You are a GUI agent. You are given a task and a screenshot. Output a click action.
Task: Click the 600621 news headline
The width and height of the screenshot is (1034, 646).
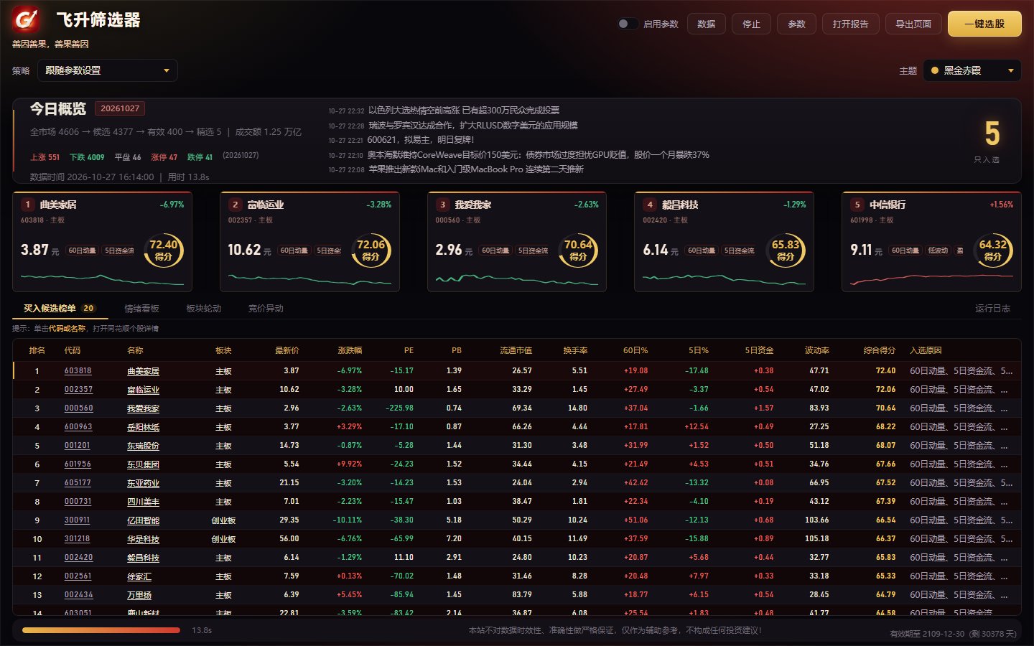coord(421,140)
